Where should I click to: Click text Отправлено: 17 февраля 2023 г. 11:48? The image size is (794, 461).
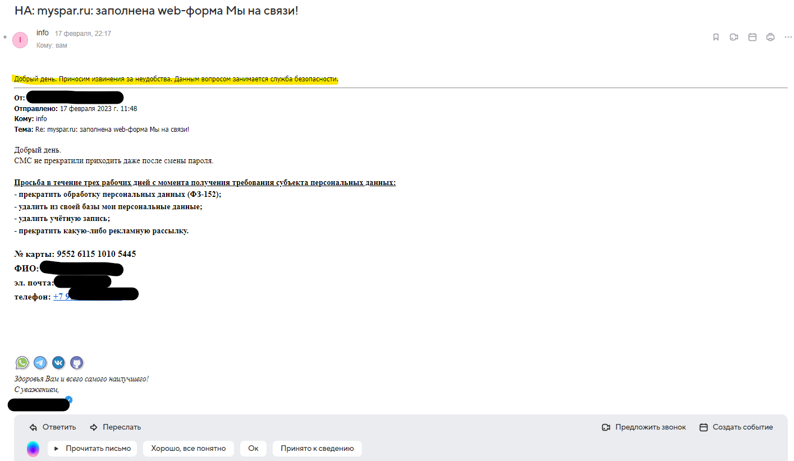coord(76,109)
